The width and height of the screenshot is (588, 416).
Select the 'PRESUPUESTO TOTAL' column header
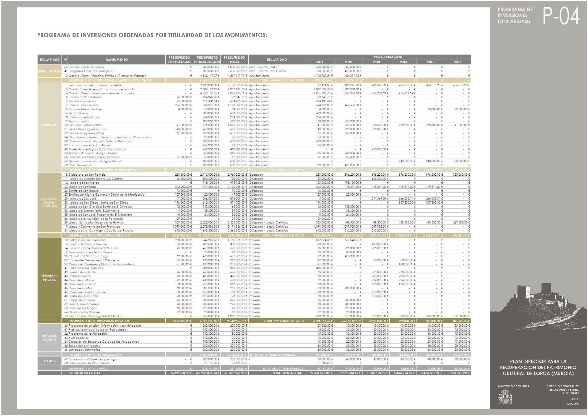point(234,60)
